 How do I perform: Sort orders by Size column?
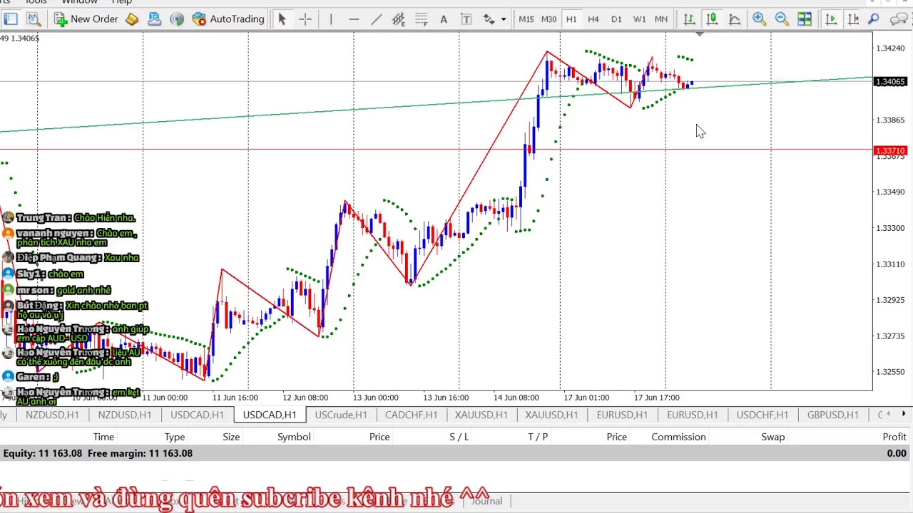coord(231,437)
